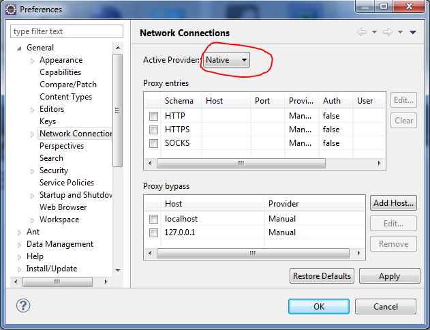Click the help question mark icon

click(23, 305)
